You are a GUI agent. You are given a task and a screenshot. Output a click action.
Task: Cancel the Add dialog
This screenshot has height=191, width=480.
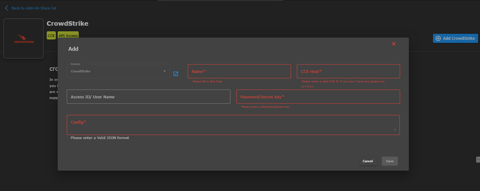pyautogui.click(x=368, y=161)
